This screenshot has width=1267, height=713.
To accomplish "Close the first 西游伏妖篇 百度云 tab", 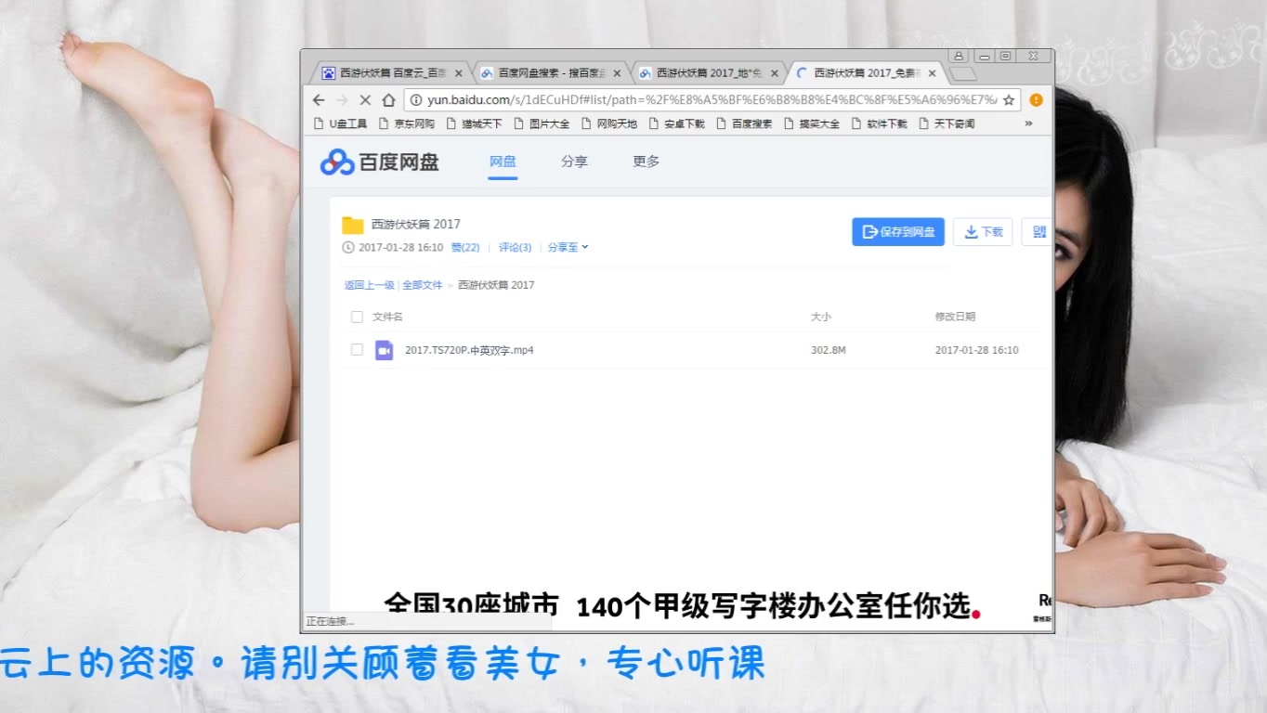I will (x=458, y=73).
